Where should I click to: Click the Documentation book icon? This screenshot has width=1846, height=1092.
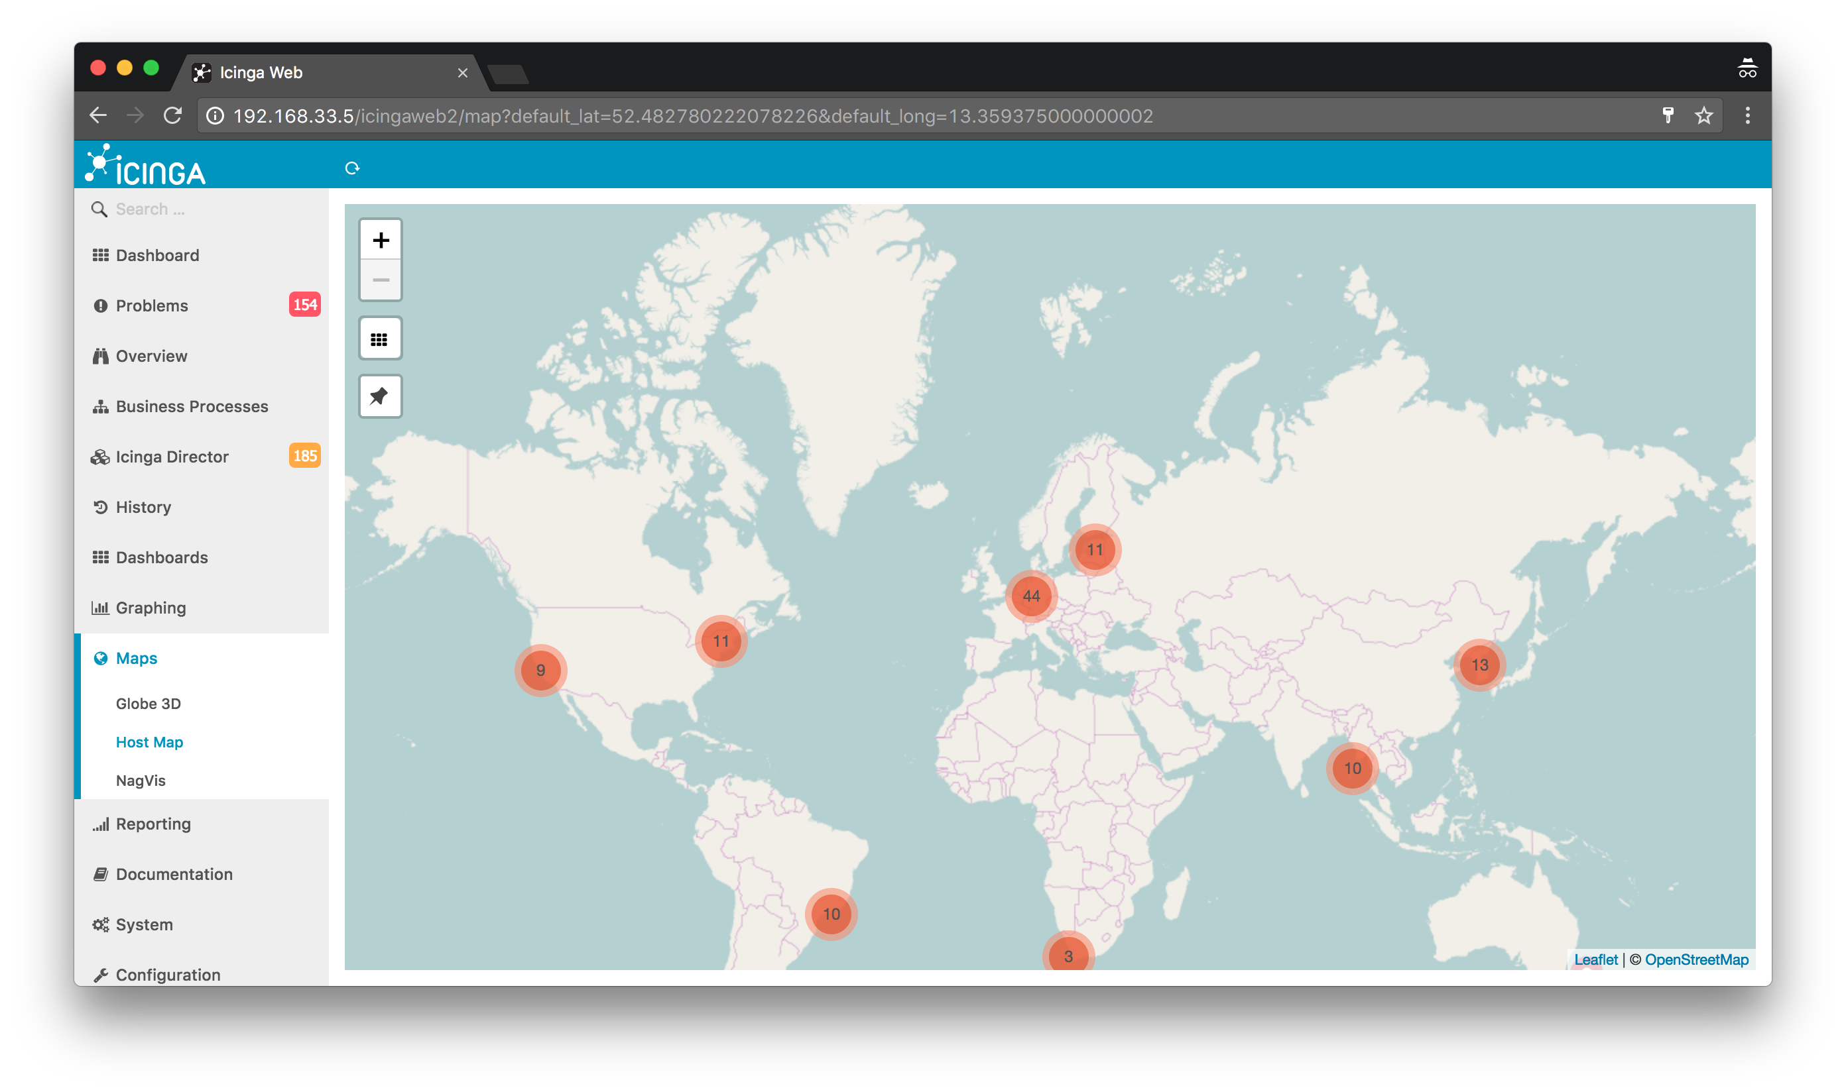pos(100,874)
